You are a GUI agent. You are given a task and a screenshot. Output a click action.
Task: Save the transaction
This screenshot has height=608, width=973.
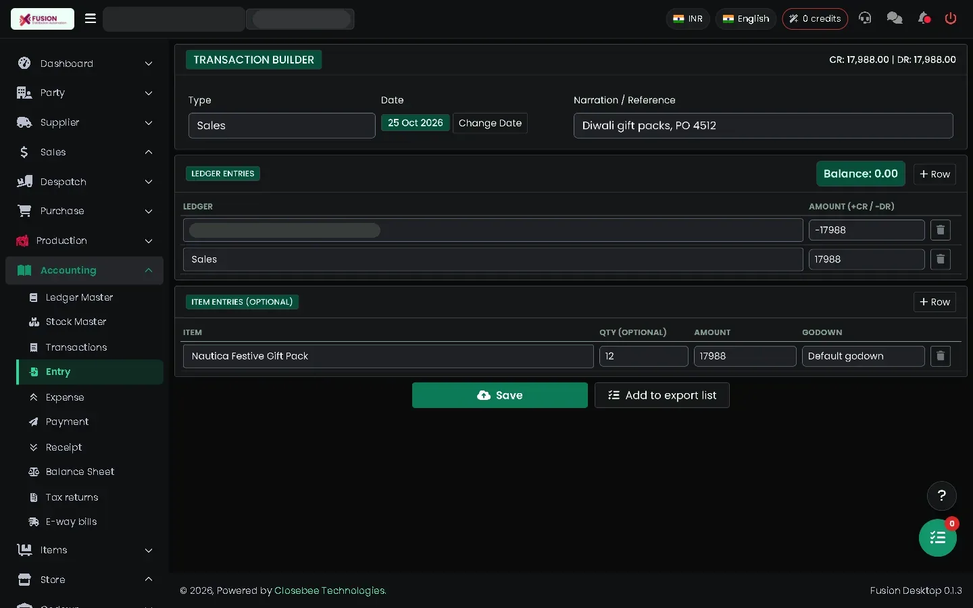coord(500,395)
